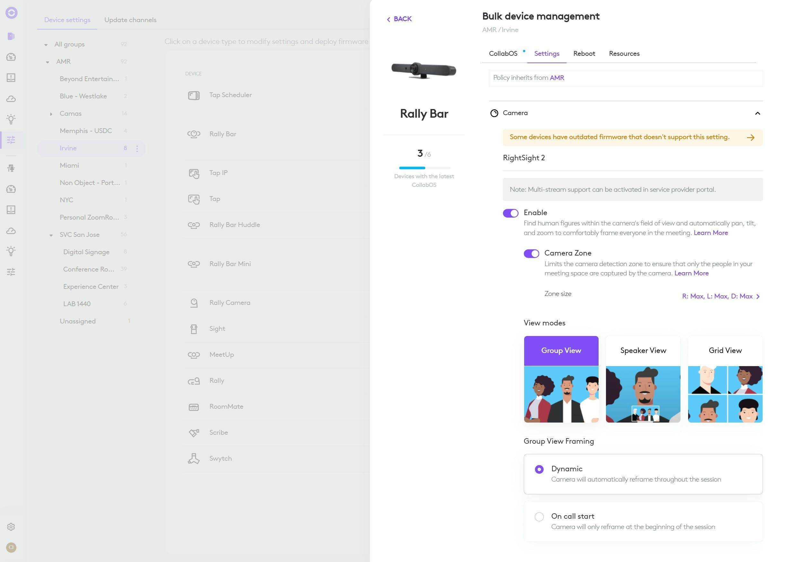Select On call start framing option
This screenshot has width=787, height=562.
[539, 517]
